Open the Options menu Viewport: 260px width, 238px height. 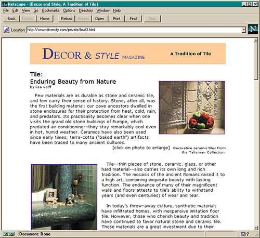tap(69, 10)
